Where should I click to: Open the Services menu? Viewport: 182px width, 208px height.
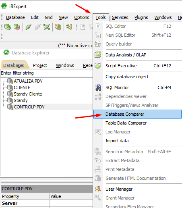[120, 17]
